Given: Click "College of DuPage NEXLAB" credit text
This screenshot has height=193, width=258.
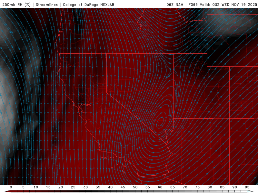Looking at the screenshot, I should tap(88, 5).
